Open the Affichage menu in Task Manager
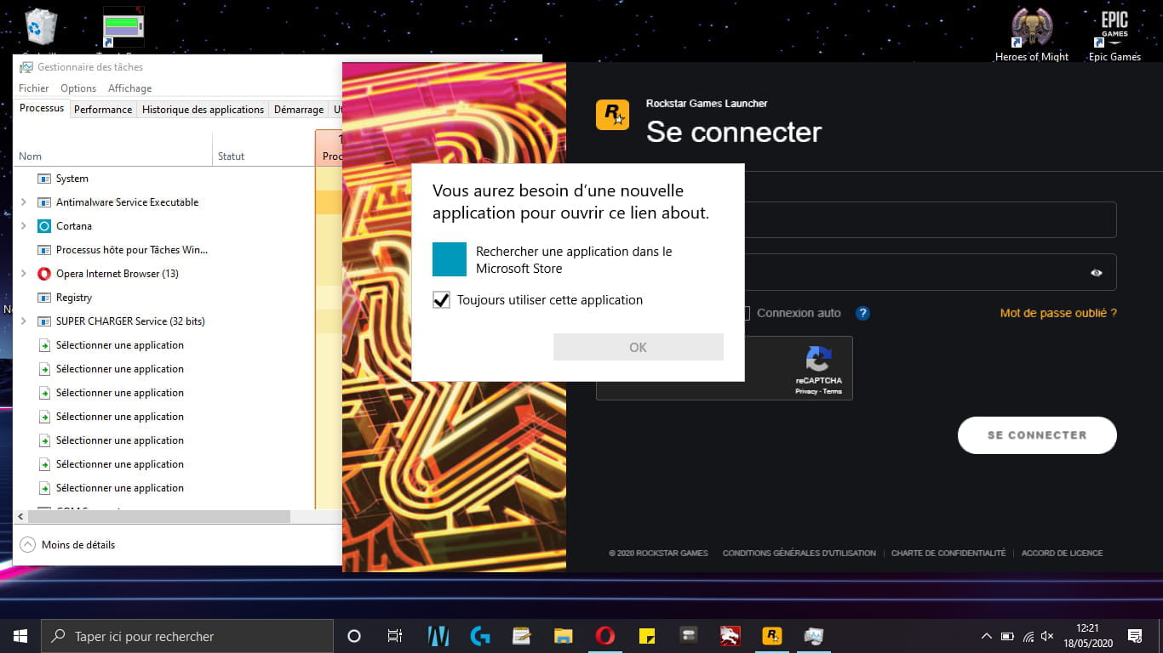1163x653 pixels. 129,88
